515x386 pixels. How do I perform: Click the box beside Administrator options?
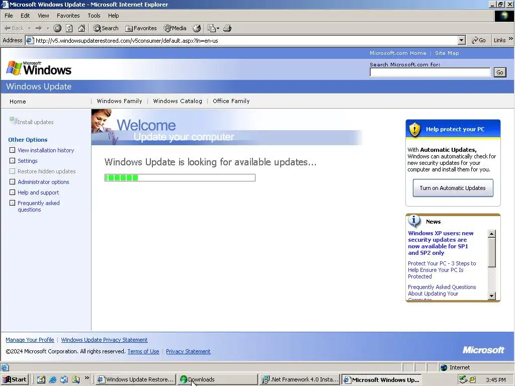pyautogui.click(x=13, y=181)
